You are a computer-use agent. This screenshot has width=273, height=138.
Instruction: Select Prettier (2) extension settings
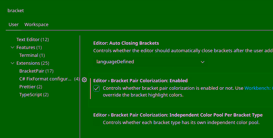tap(31, 87)
